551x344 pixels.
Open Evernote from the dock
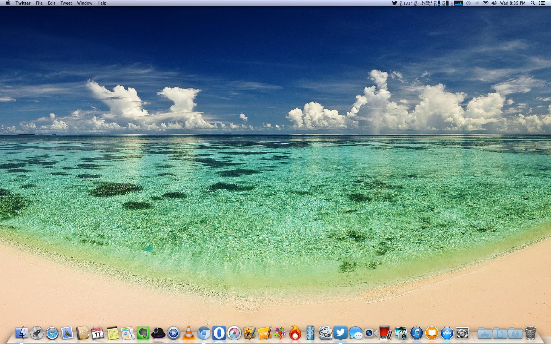pyautogui.click(x=143, y=333)
